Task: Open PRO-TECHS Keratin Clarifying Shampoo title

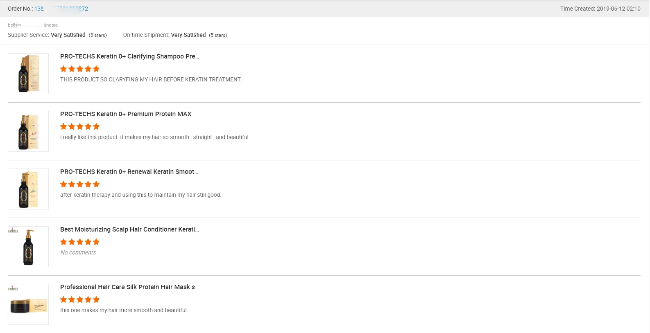Action: pyautogui.click(x=129, y=56)
